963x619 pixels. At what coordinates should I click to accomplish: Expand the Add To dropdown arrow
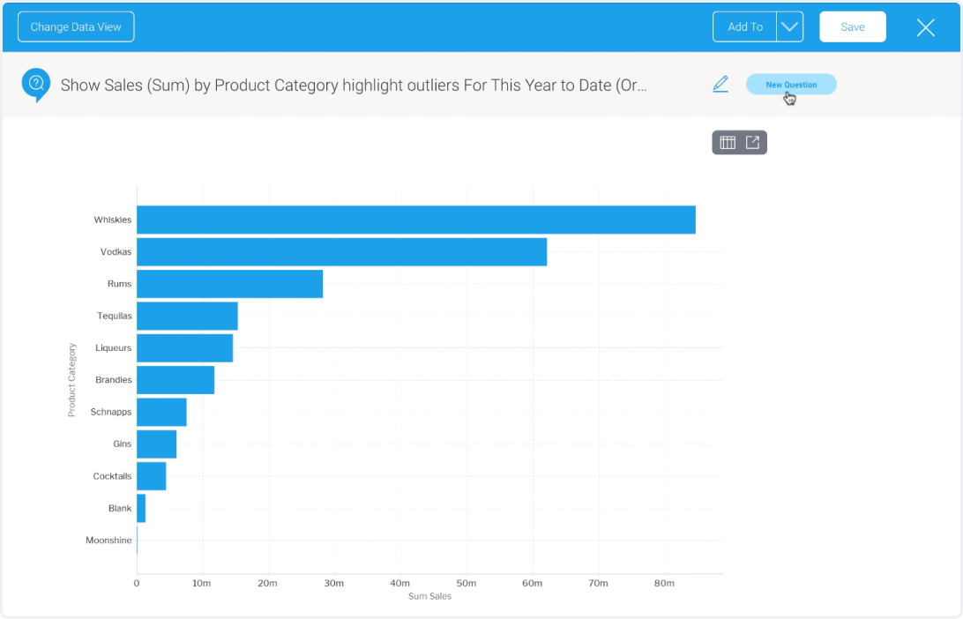[x=791, y=26]
